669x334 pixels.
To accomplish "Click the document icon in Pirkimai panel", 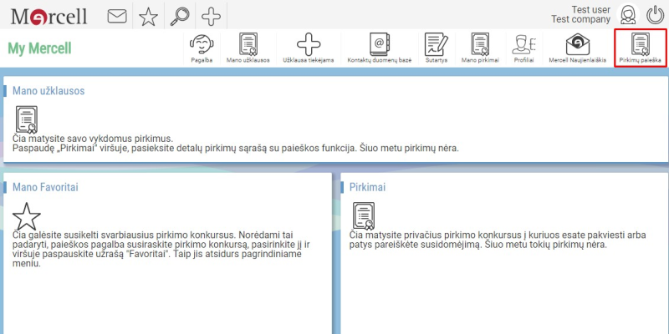I will click(364, 216).
